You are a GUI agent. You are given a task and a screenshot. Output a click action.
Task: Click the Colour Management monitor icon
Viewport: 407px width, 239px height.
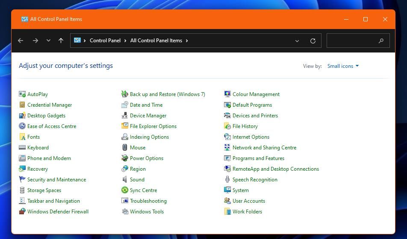point(227,94)
